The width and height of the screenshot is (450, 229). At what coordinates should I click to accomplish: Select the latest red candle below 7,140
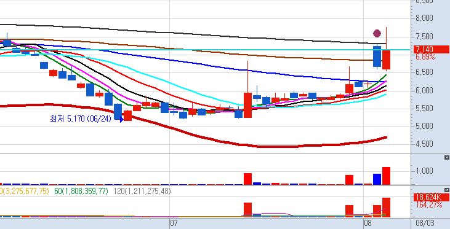coord(387,60)
